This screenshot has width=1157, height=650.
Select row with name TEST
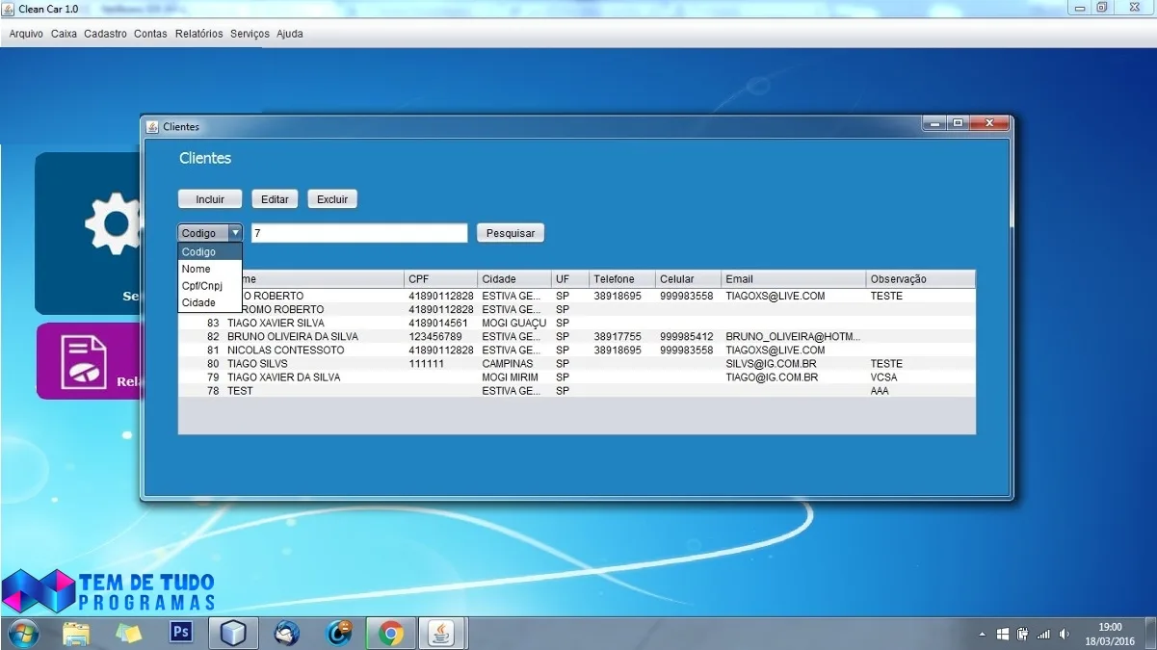click(x=577, y=391)
